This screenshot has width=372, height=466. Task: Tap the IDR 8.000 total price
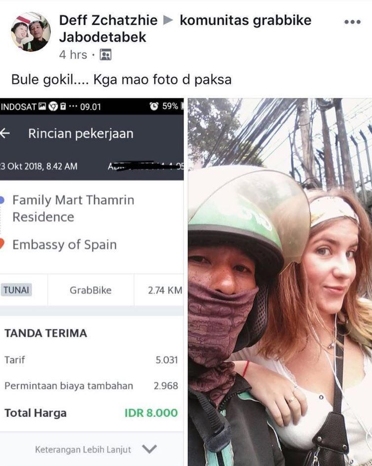pyautogui.click(x=151, y=413)
